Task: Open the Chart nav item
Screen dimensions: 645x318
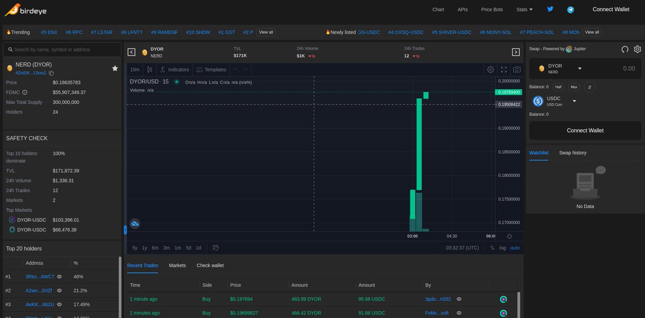Action: (438, 10)
